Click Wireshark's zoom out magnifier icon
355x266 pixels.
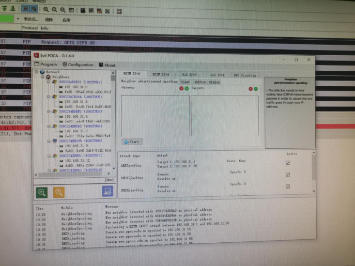click(54, 10)
